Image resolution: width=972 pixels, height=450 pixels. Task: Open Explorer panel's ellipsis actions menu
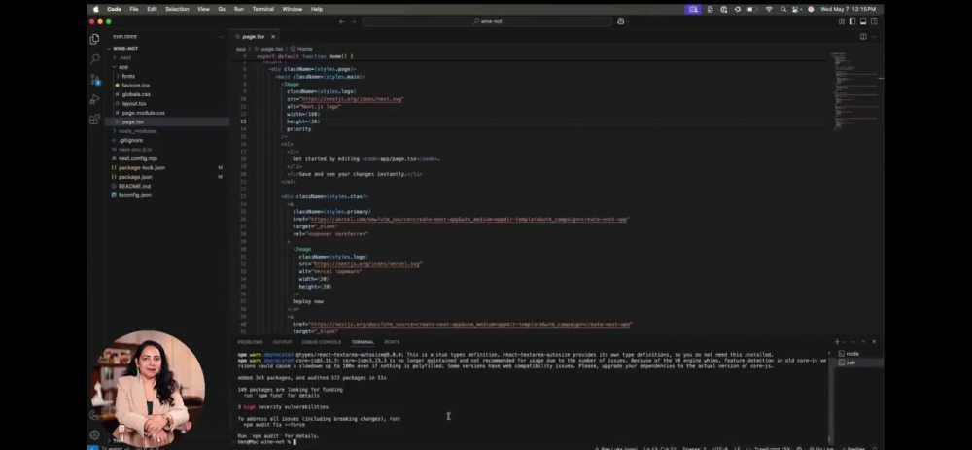(220, 37)
